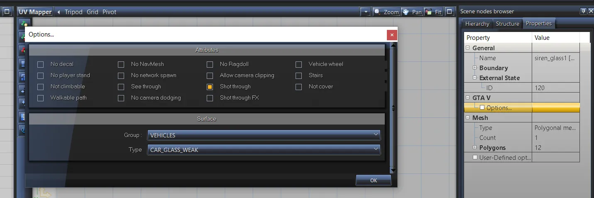This screenshot has height=198, width=594.
Task: Toggle the See through checkbox
Action: (121, 87)
